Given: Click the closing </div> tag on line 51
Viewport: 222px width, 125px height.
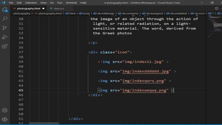Looking at the screenshot, I should click(76, 119).
